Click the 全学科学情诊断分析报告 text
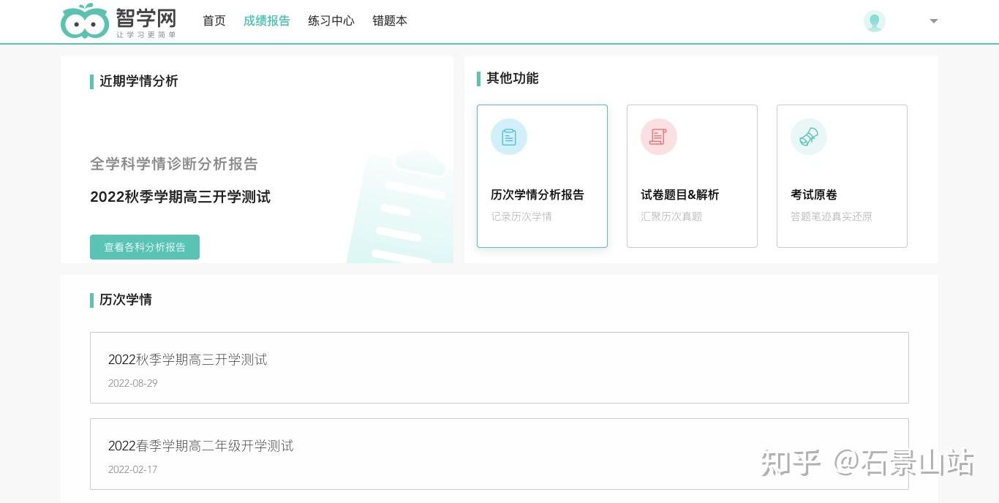The image size is (999, 503). (x=174, y=164)
